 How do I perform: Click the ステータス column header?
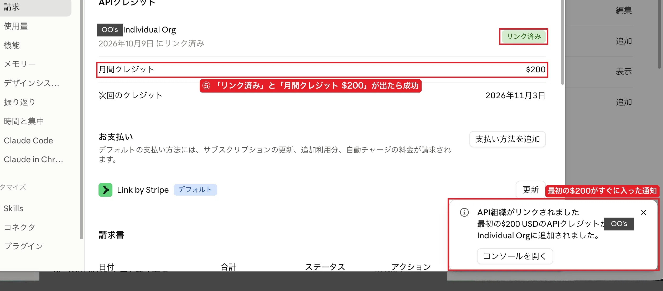pyautogui.click(x=325, y=267)
